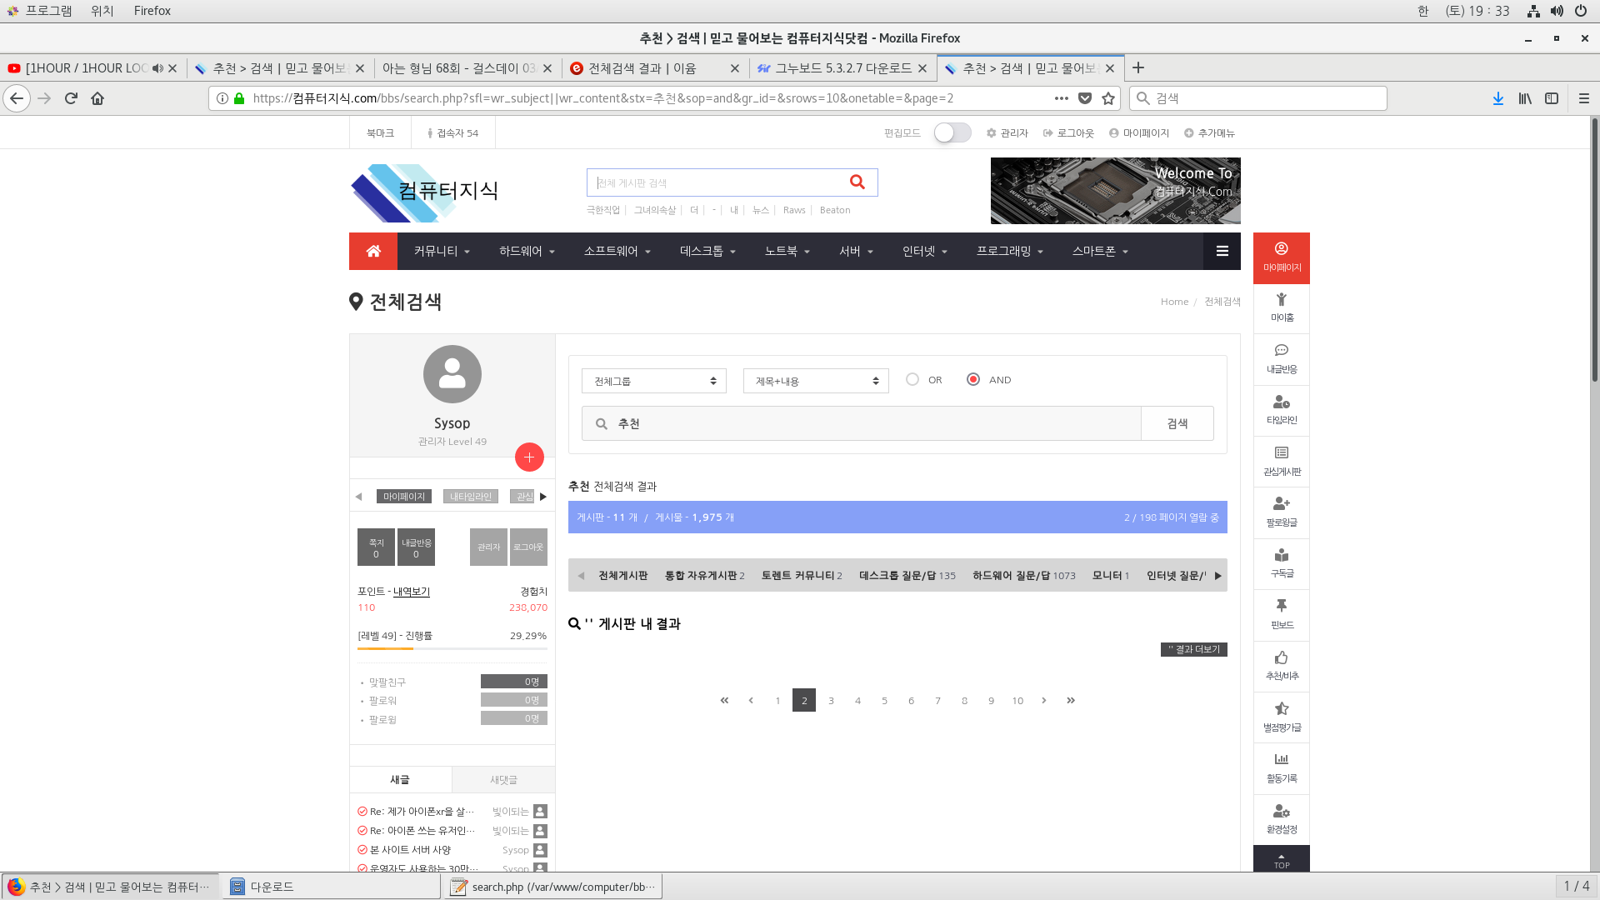Open 타임라인 in the right sidebar
This screenshot has height=900, width=1600.
pos(1282,410)
